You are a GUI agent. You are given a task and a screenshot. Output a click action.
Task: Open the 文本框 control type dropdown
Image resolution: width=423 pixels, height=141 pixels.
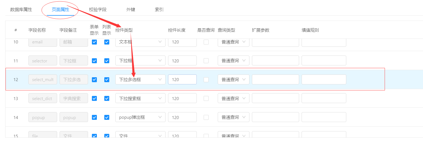point(140,42)
